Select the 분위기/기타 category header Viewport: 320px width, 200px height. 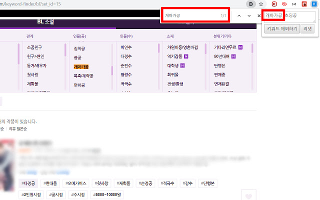click(222, 36)
